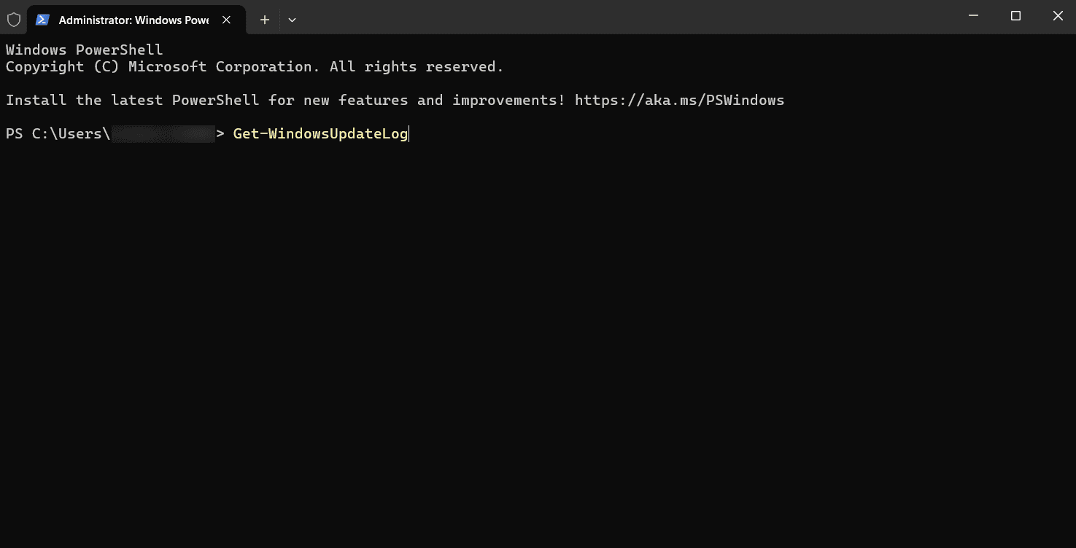Viewport: 1076px width, 548px height.
Task: Click the X to close the PowerShell tab
Action: 226,20
